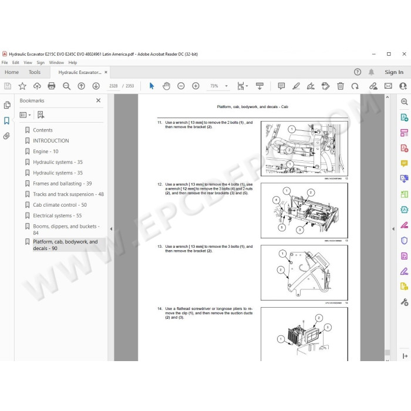Jump to Booms, dippers, and buckets bookmark
The image size is (411, 411).
click(x=66, y=230)
